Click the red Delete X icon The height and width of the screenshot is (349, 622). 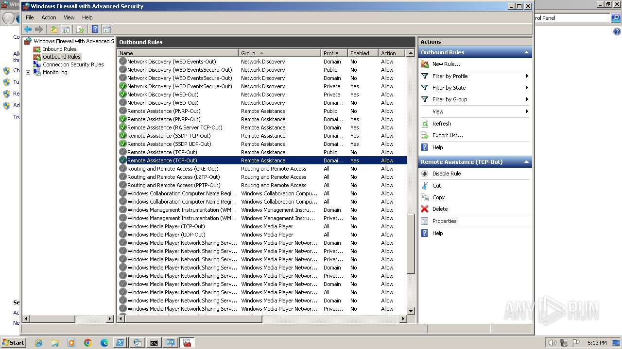[x=425, y=209]
